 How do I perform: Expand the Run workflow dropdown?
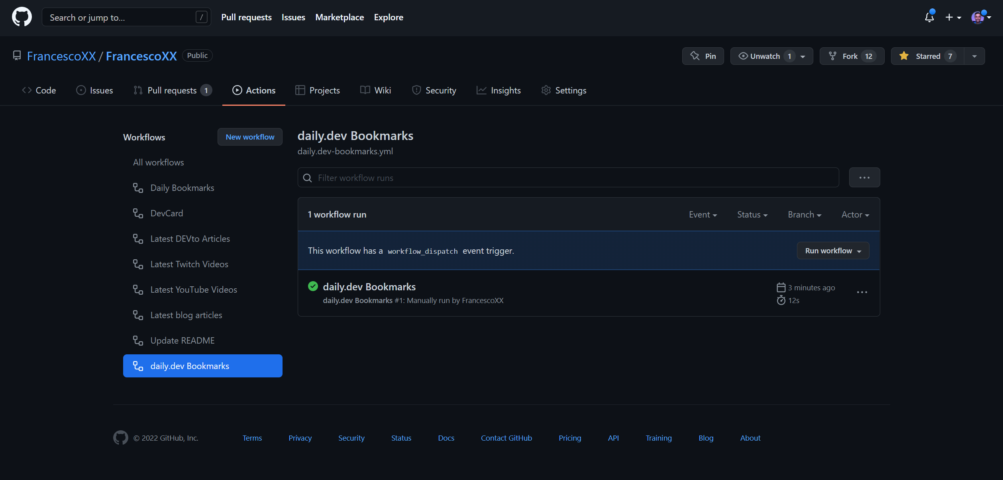pos(833,251)
